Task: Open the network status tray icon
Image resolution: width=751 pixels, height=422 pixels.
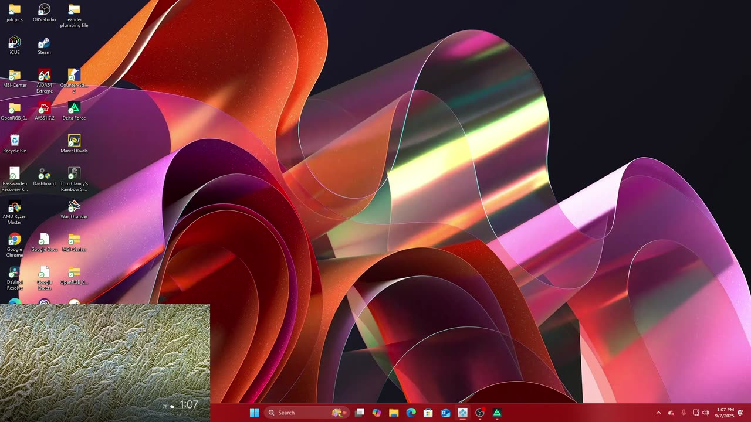Action: point(696,413)
